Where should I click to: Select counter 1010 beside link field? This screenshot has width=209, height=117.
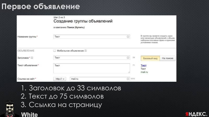[133, 79]
